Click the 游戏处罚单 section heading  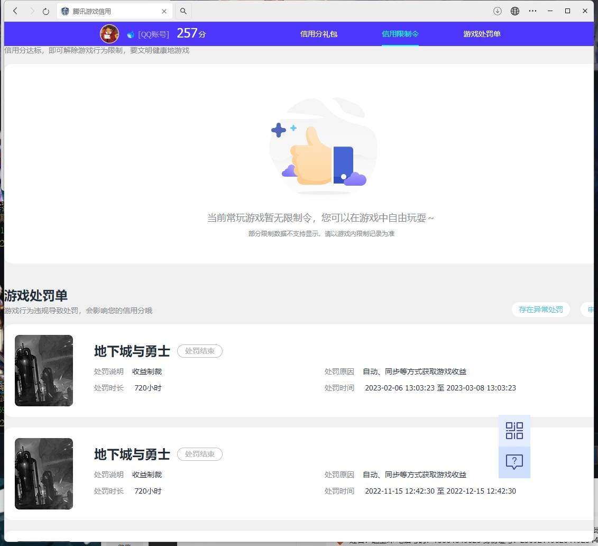point(36,296)
